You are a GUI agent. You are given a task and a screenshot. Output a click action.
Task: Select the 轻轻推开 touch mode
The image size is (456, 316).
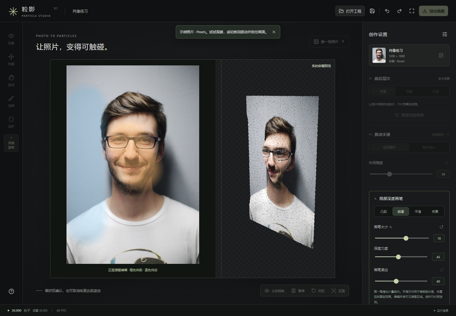coord(389,147)
